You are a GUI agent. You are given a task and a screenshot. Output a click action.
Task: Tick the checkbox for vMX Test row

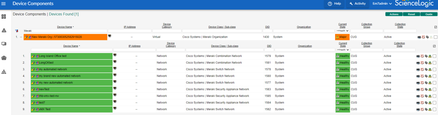click(x=434, y=109)
